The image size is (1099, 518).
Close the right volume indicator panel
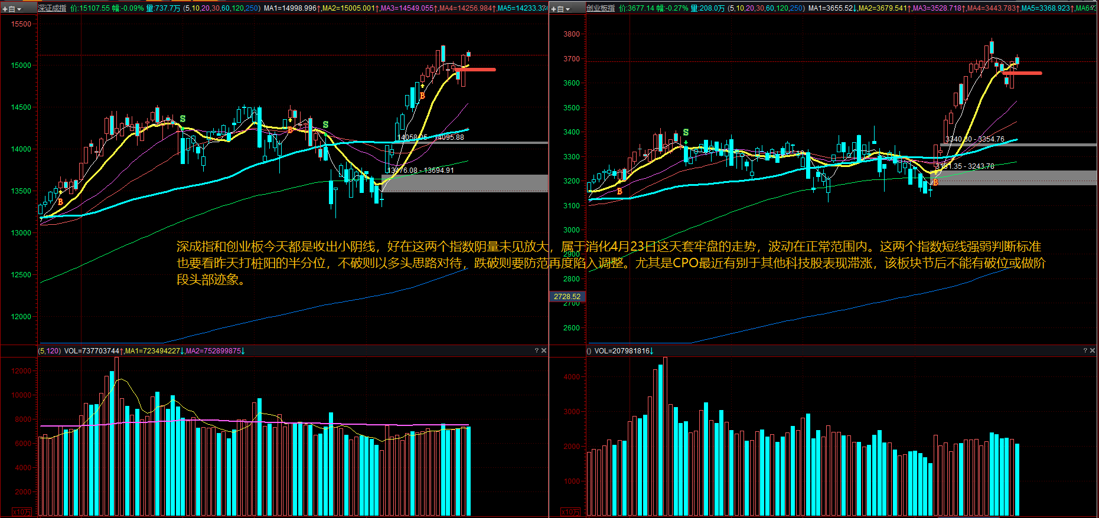(x=1093, y=350)
